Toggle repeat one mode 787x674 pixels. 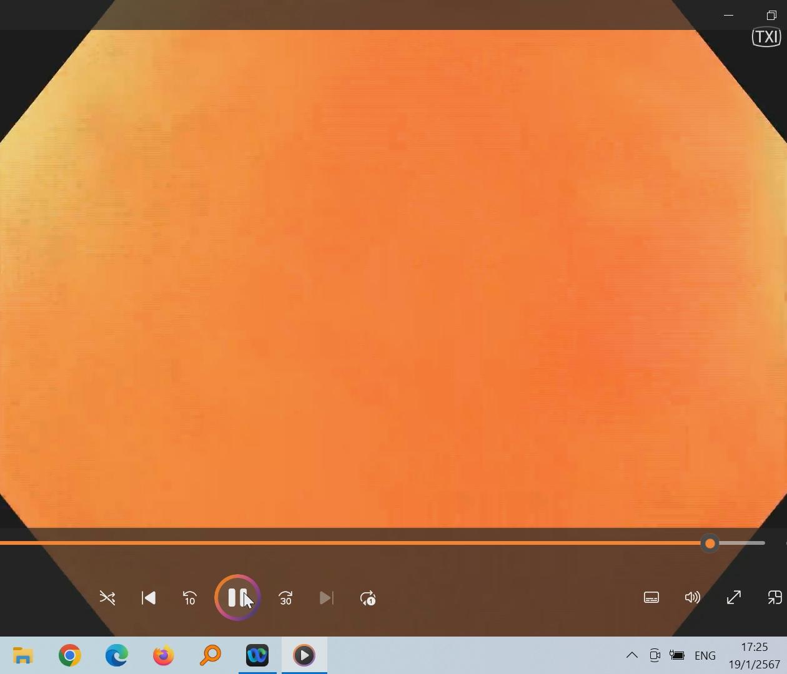368,598
